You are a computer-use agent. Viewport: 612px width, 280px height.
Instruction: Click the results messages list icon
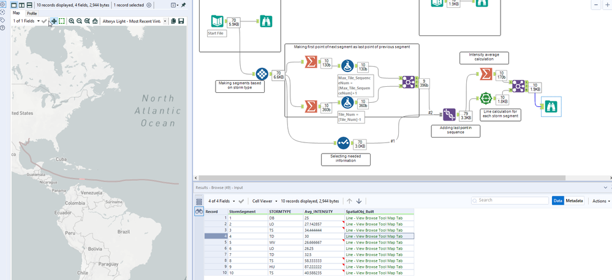199,201
